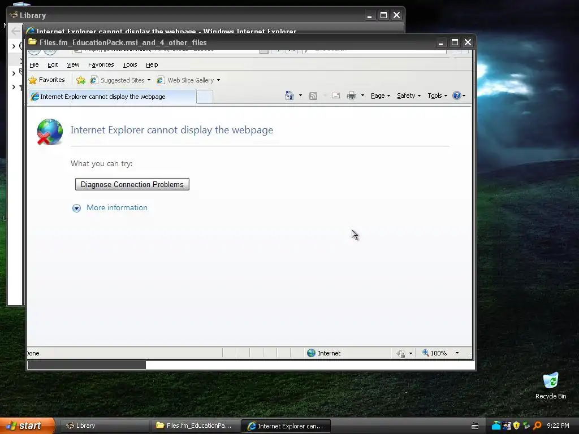Click the 100% zoom level button
Screen dimensions: 579x434
pos(435,353)
